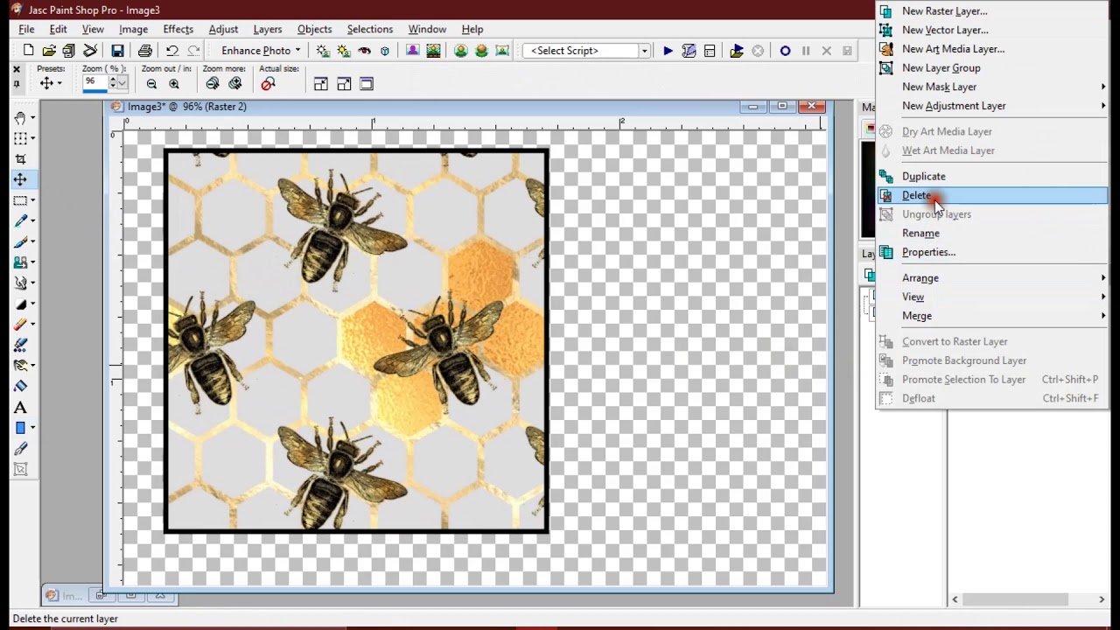Expand the Arrange submenu
The height and width of the screenshot is (630, 1120).
992,278
